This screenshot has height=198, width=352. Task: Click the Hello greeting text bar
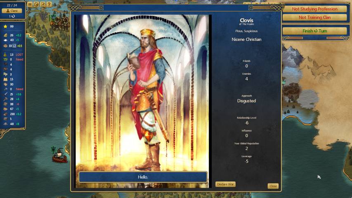click(x=143, y=177)
